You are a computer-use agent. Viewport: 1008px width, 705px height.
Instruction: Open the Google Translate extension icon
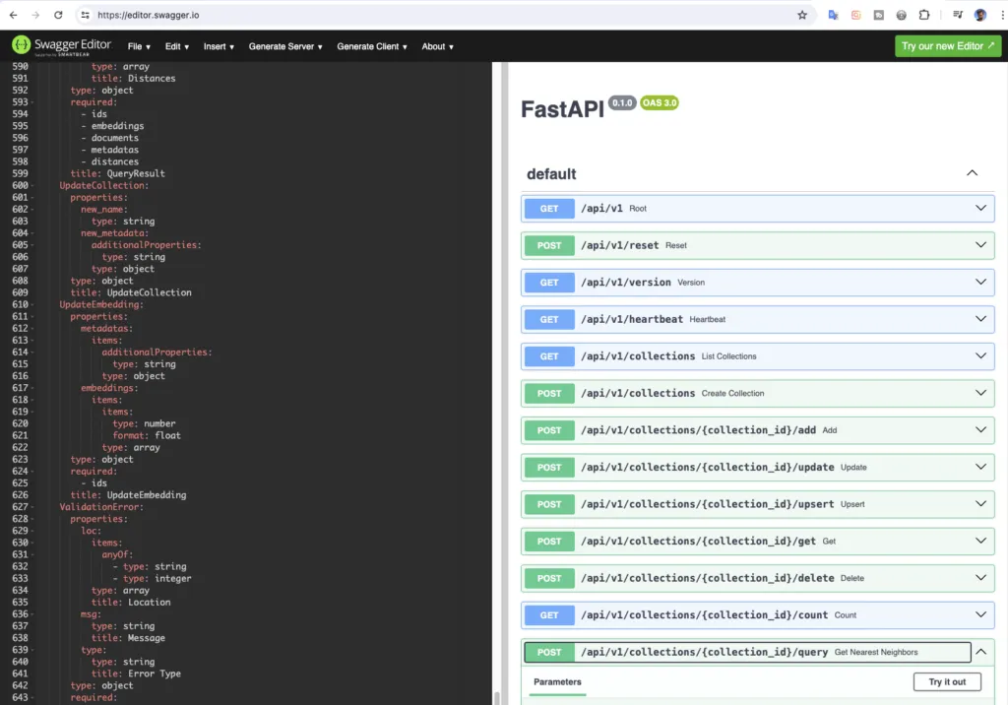833,15
